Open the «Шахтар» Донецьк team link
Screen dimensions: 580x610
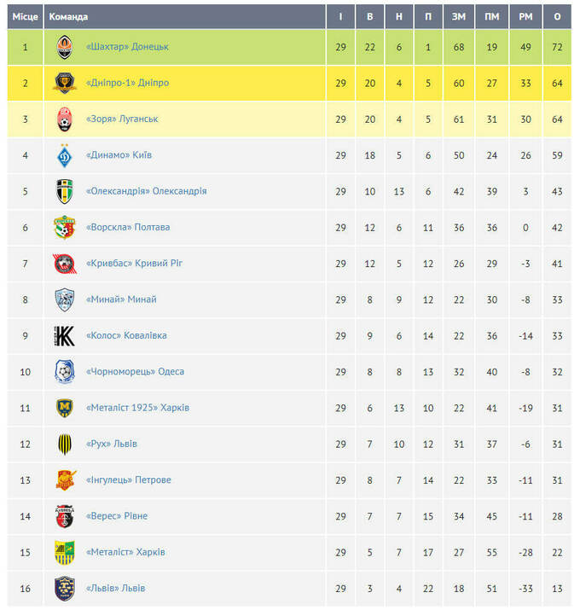127,47
